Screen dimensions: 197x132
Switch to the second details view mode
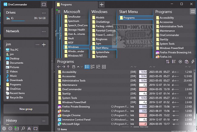tap(93, 67)
